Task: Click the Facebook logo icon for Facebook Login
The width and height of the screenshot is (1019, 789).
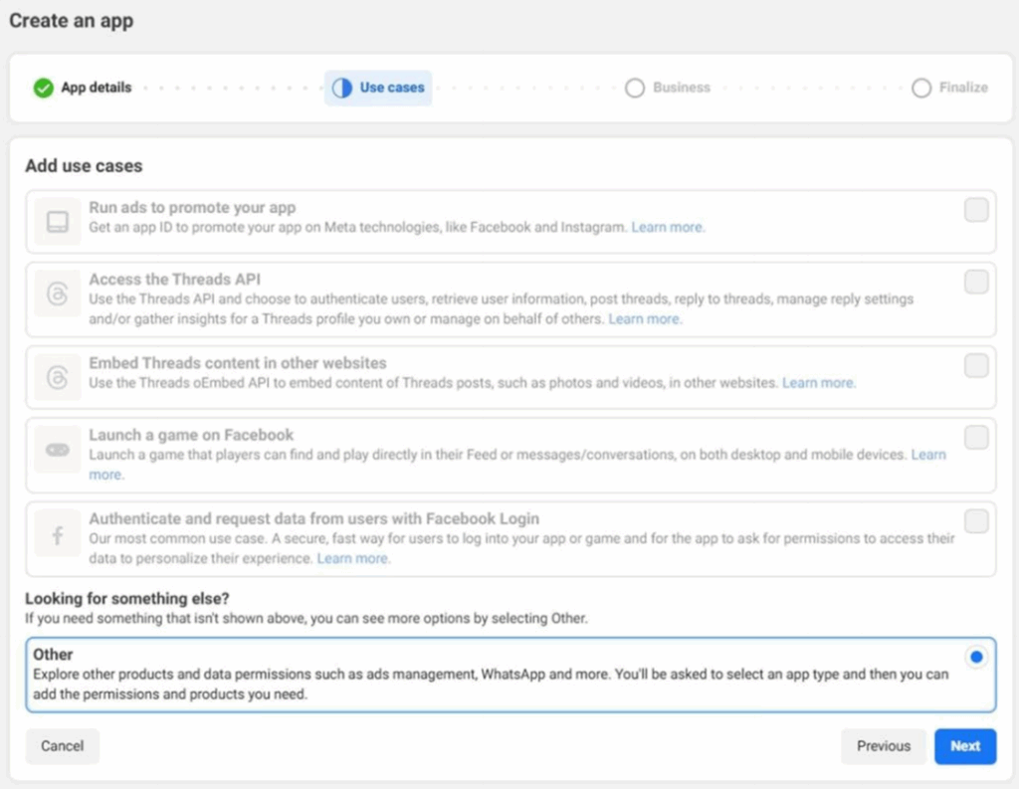Action: coord(57,535)
